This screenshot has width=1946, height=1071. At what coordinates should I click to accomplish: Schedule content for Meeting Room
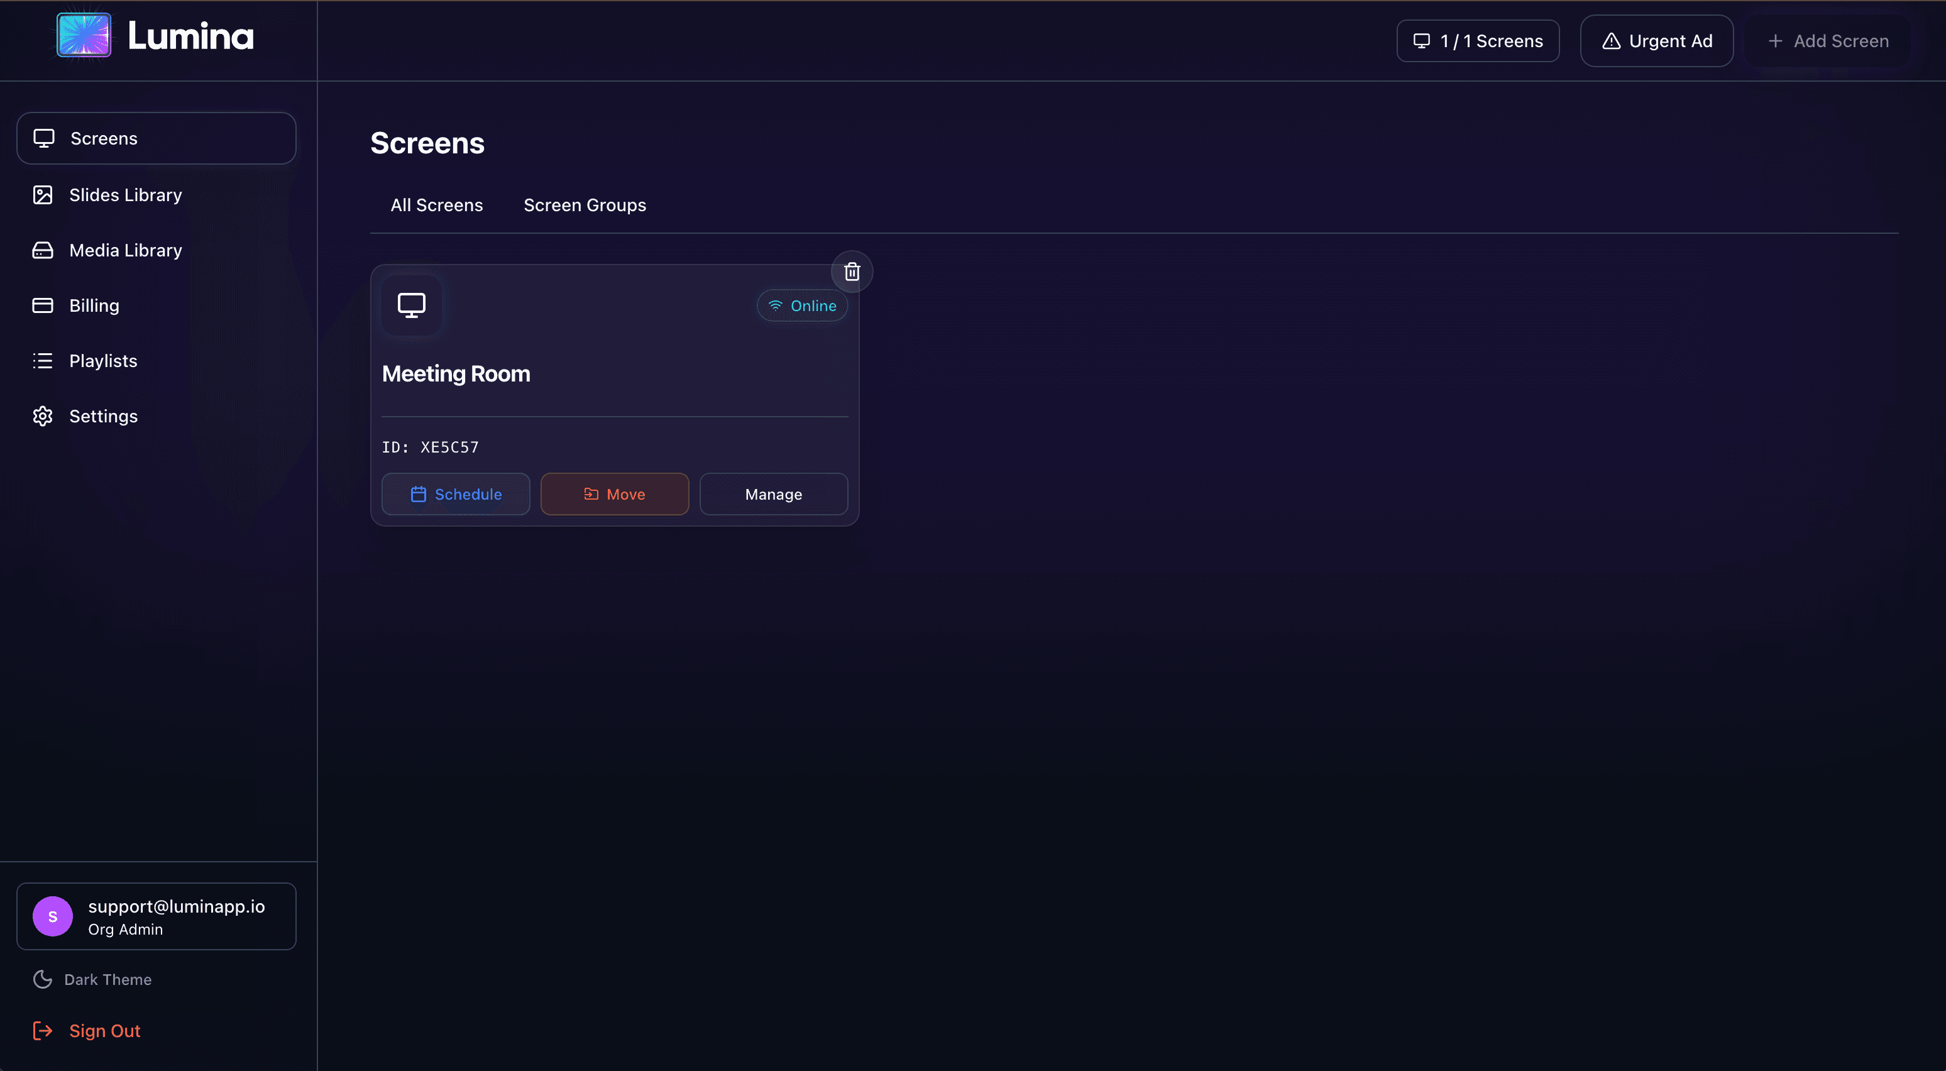(x=456, y=494)
